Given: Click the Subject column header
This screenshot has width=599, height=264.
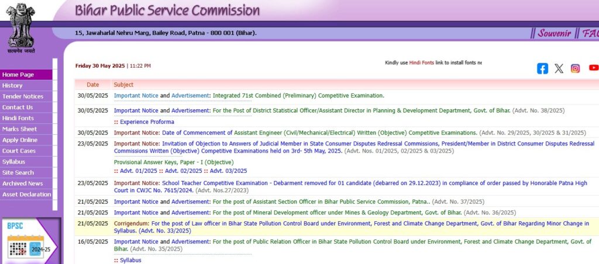Looking at the screenshot, I should [124, 85].
